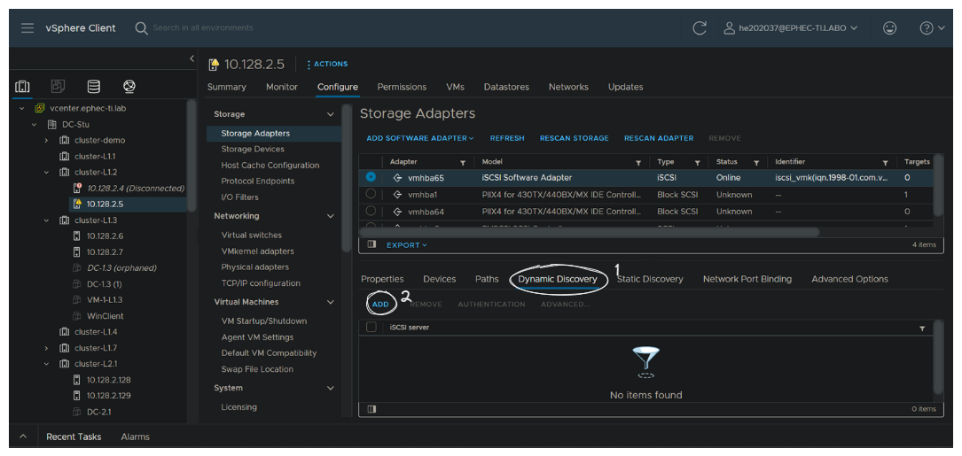Filter the Status column
This screenshot has width=962, height=456.
[756, 163]
